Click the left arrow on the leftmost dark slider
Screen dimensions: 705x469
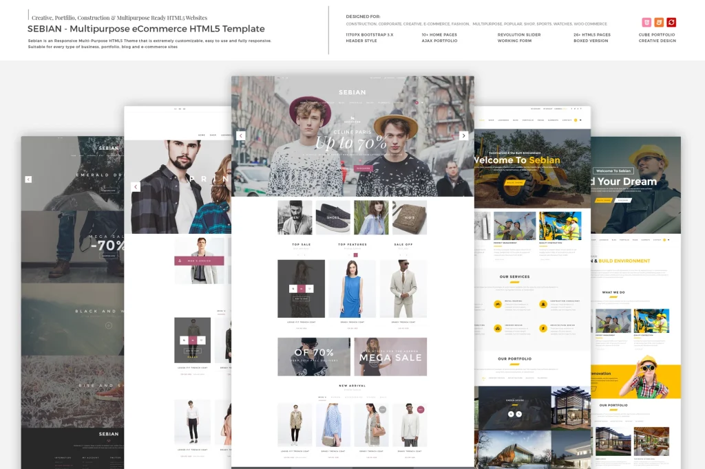tap(28, 179)
